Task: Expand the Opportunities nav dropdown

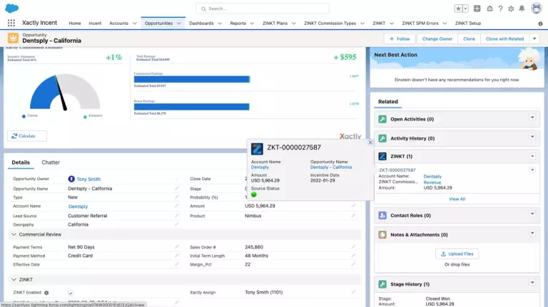Action: pos(179,24)
